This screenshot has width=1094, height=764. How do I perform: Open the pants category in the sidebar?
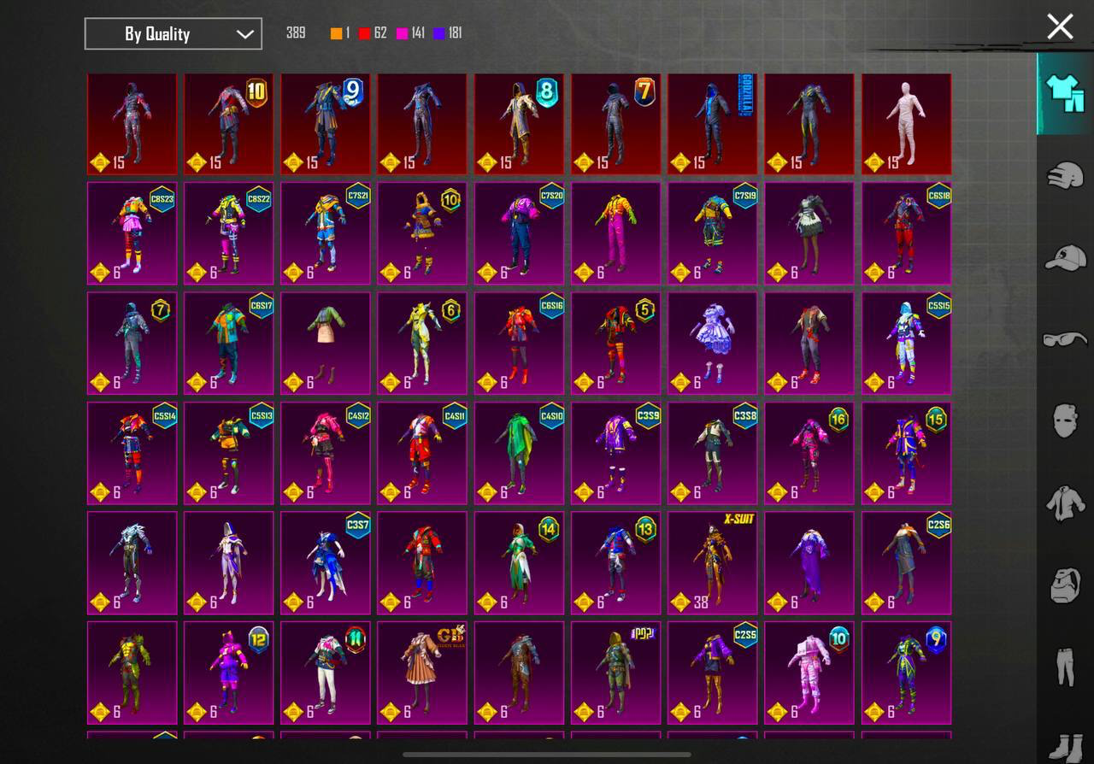click(1065, 667)
